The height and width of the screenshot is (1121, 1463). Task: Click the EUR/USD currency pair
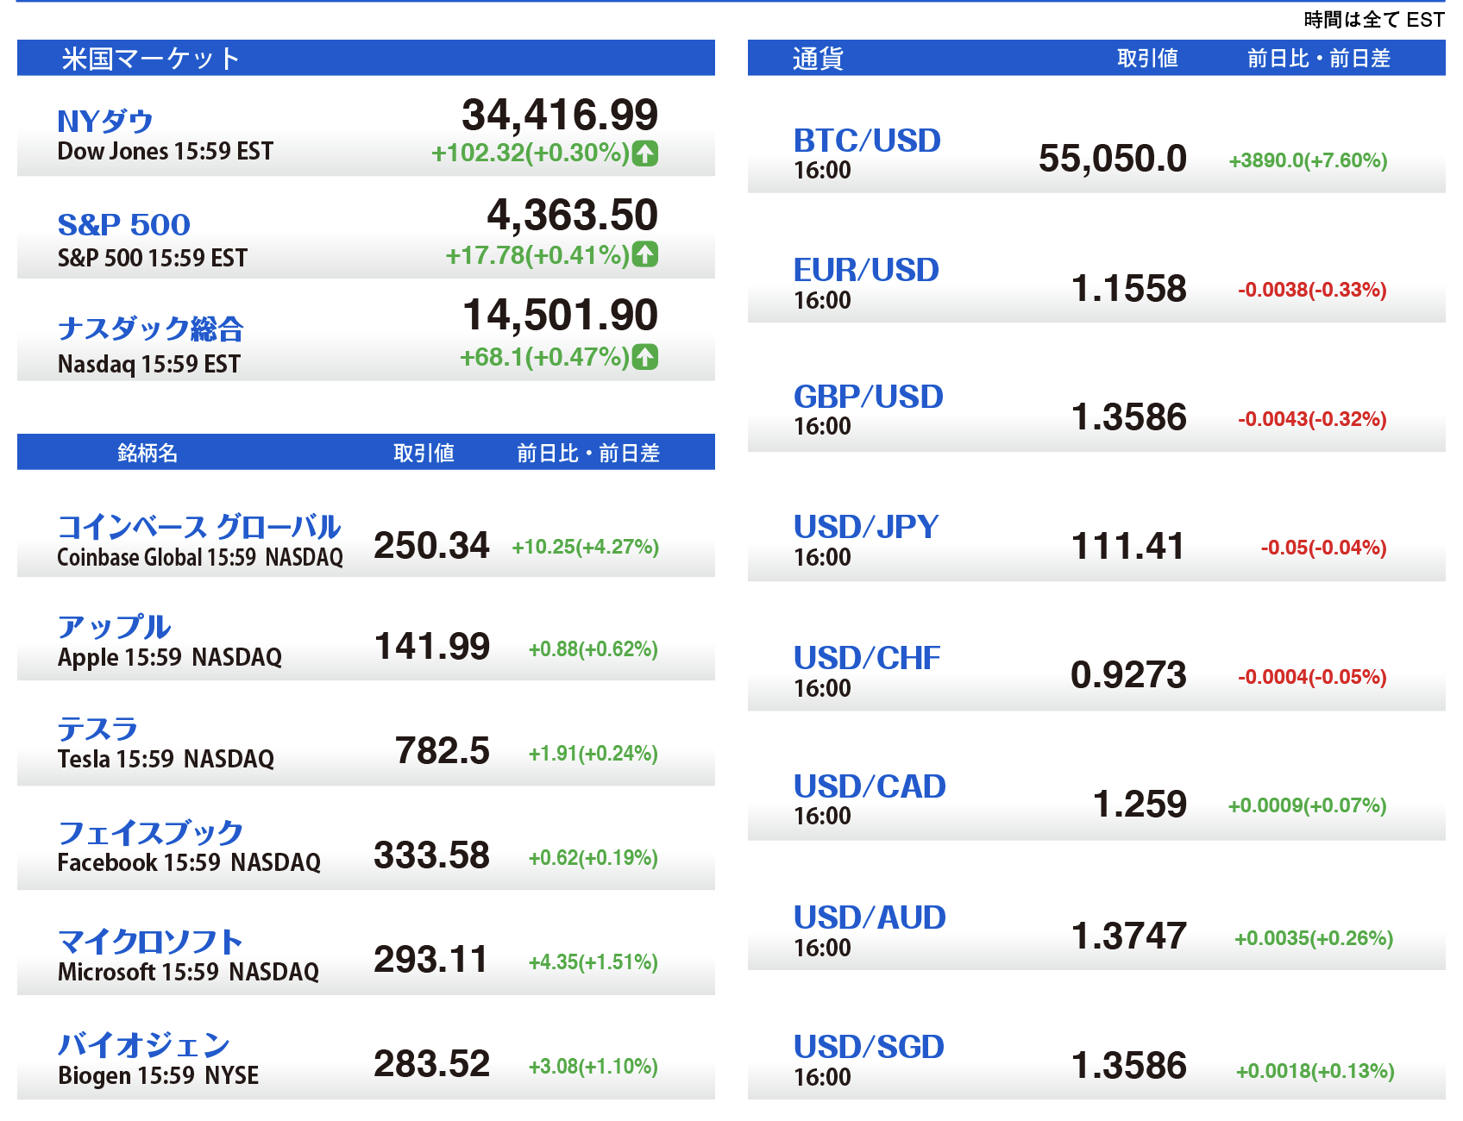click(866, 270)
